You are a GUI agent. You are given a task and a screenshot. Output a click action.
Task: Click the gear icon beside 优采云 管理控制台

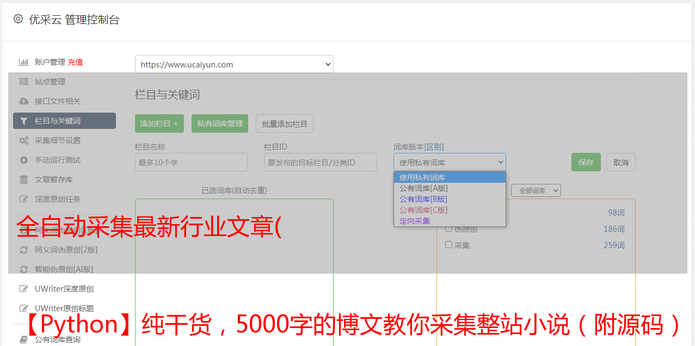click(x=19, y=19)
